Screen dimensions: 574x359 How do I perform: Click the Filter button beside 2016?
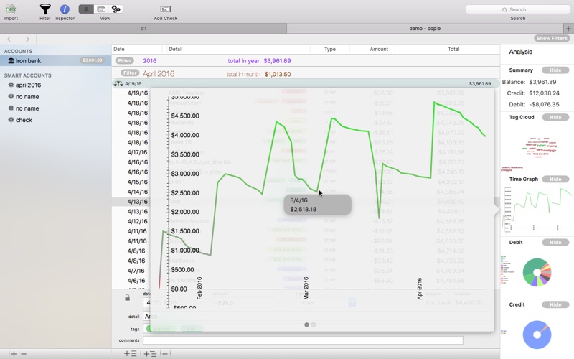point(125,61)
